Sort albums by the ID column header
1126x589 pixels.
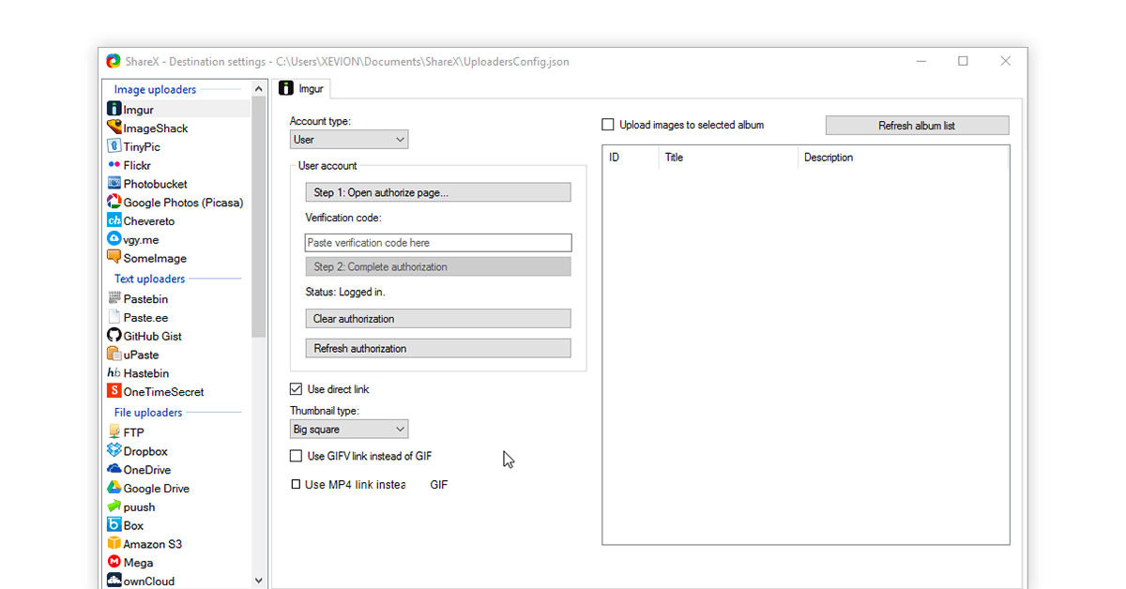point(631,158)
